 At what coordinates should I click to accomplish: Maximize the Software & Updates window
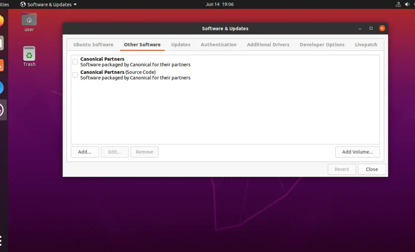(x=371, y=28)
